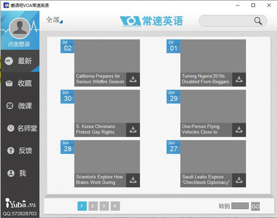This screenshot has height=218, width=277.
Task: Jump to page 4 of results
Action: tap(115, 206)
